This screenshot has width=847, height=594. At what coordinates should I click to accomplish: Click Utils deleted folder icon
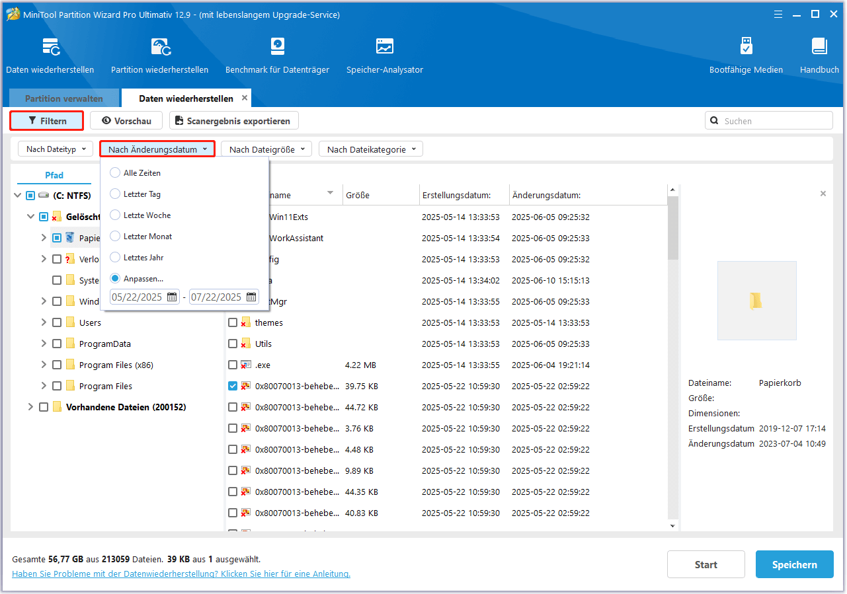click(246, 344)
